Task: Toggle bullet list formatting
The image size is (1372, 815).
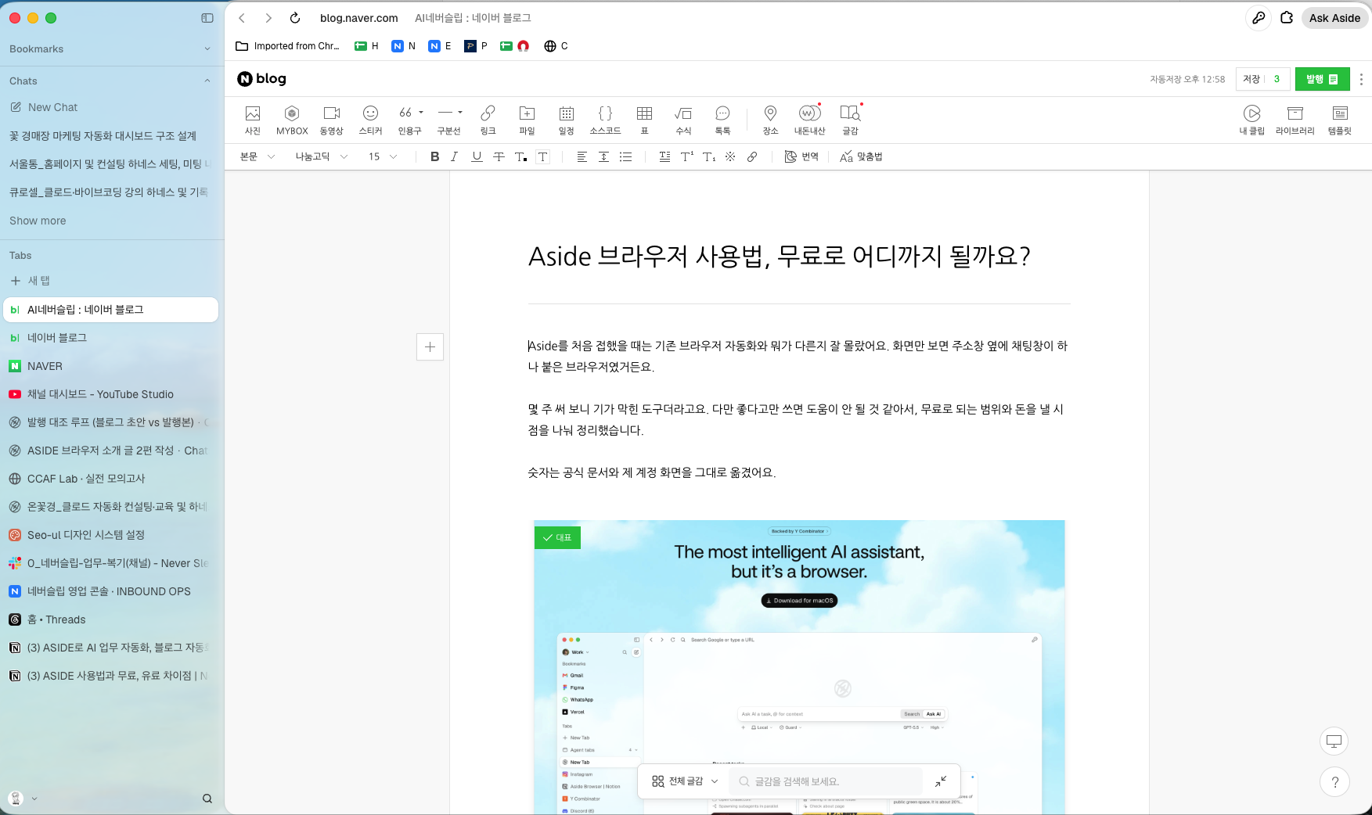Action: click(625, 156)
